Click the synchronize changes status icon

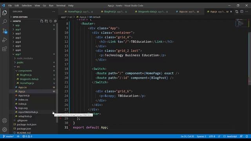tap(18, 136)
